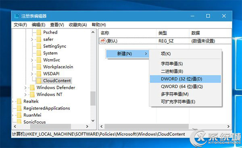Open the 收藏夹(A) menu
Viewport: 242px width, 148px height.
78,25
